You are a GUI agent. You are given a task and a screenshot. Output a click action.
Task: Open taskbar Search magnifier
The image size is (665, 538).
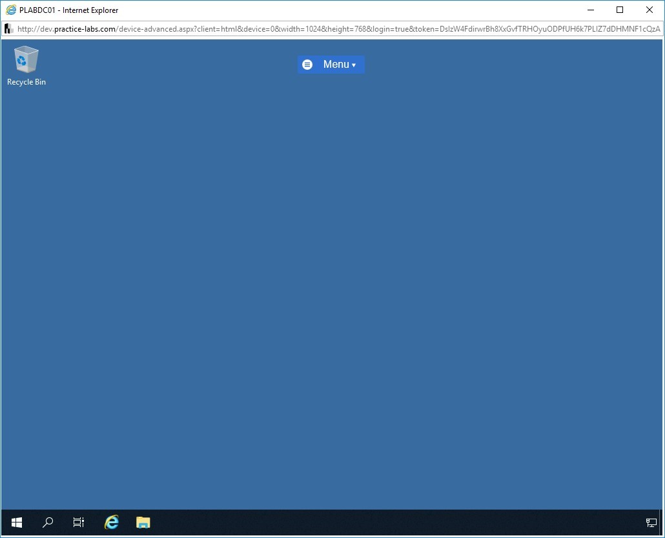(x=48, y=522)
